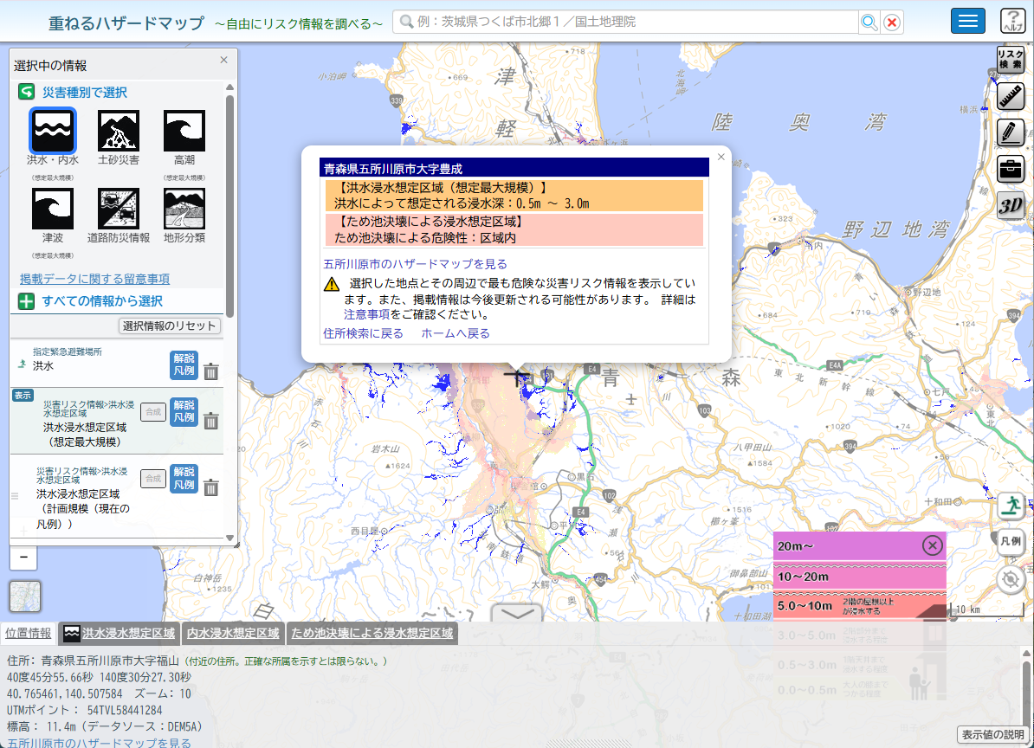
Task: Open the hamburger menu button
Action: click(x=967, y=21)
